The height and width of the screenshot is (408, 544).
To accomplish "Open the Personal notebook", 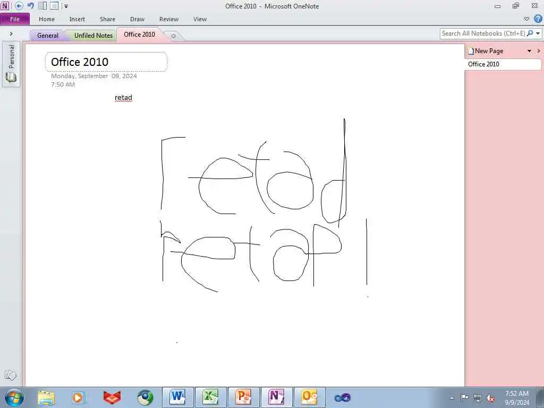I will click(11, 64).
